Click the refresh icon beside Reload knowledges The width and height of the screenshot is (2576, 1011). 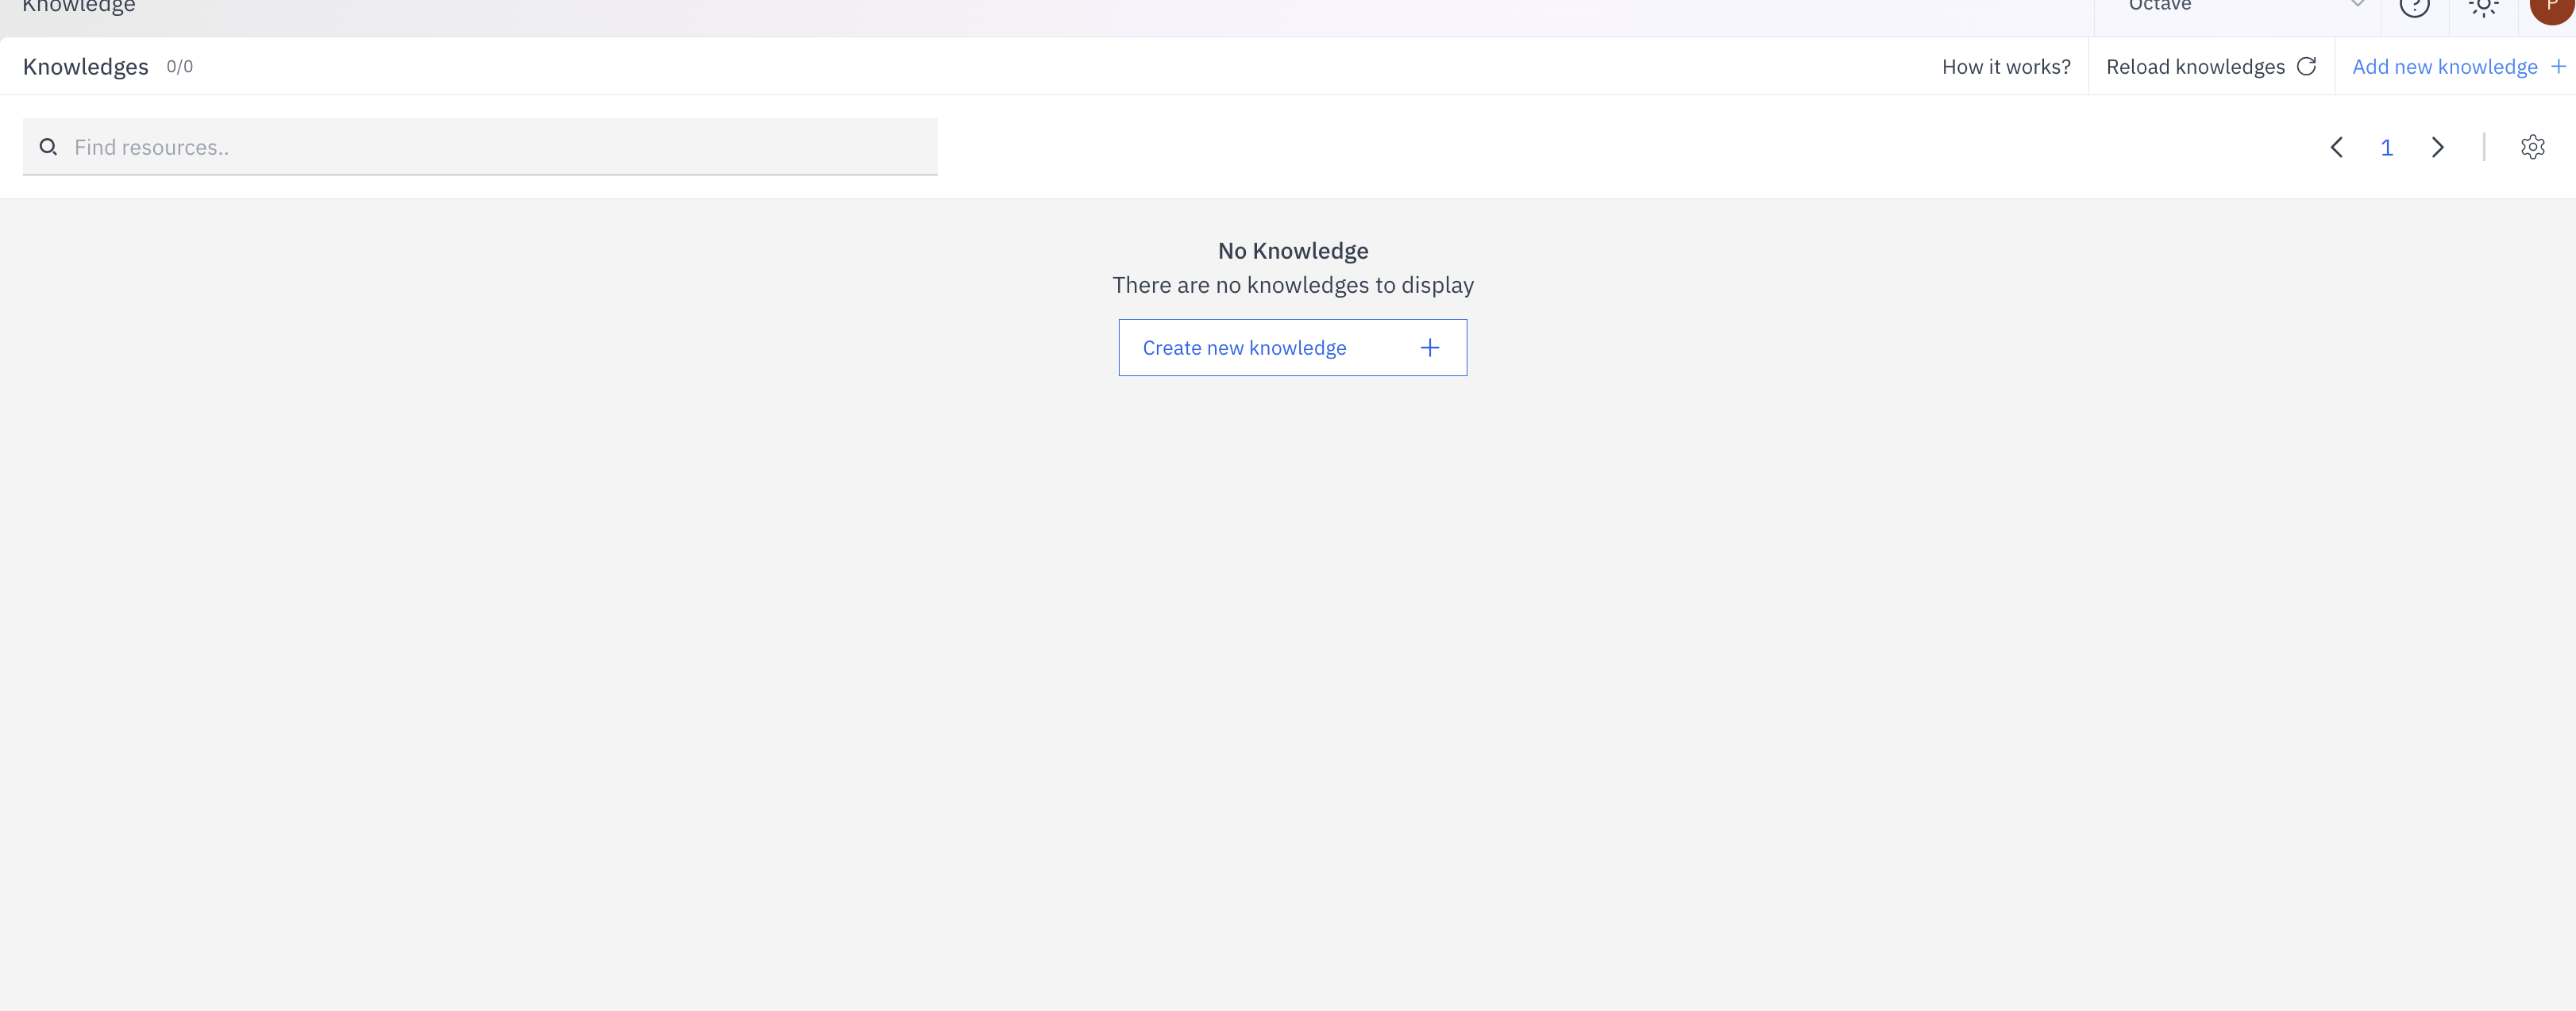pyautogui.click(x=2308, y=66)
